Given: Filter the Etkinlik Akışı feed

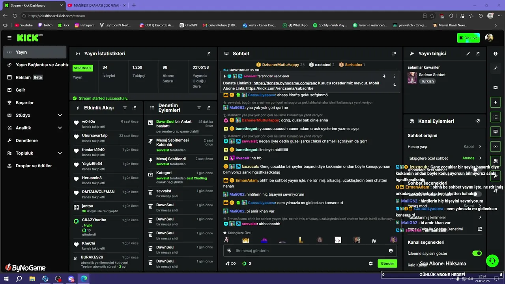Looking at the screenshot, I should pyautogui.click(x=125, y=108).
